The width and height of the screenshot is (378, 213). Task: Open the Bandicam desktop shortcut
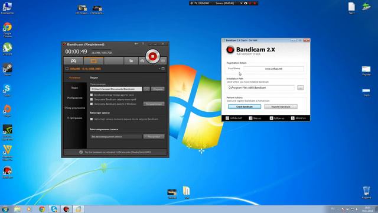8,172
